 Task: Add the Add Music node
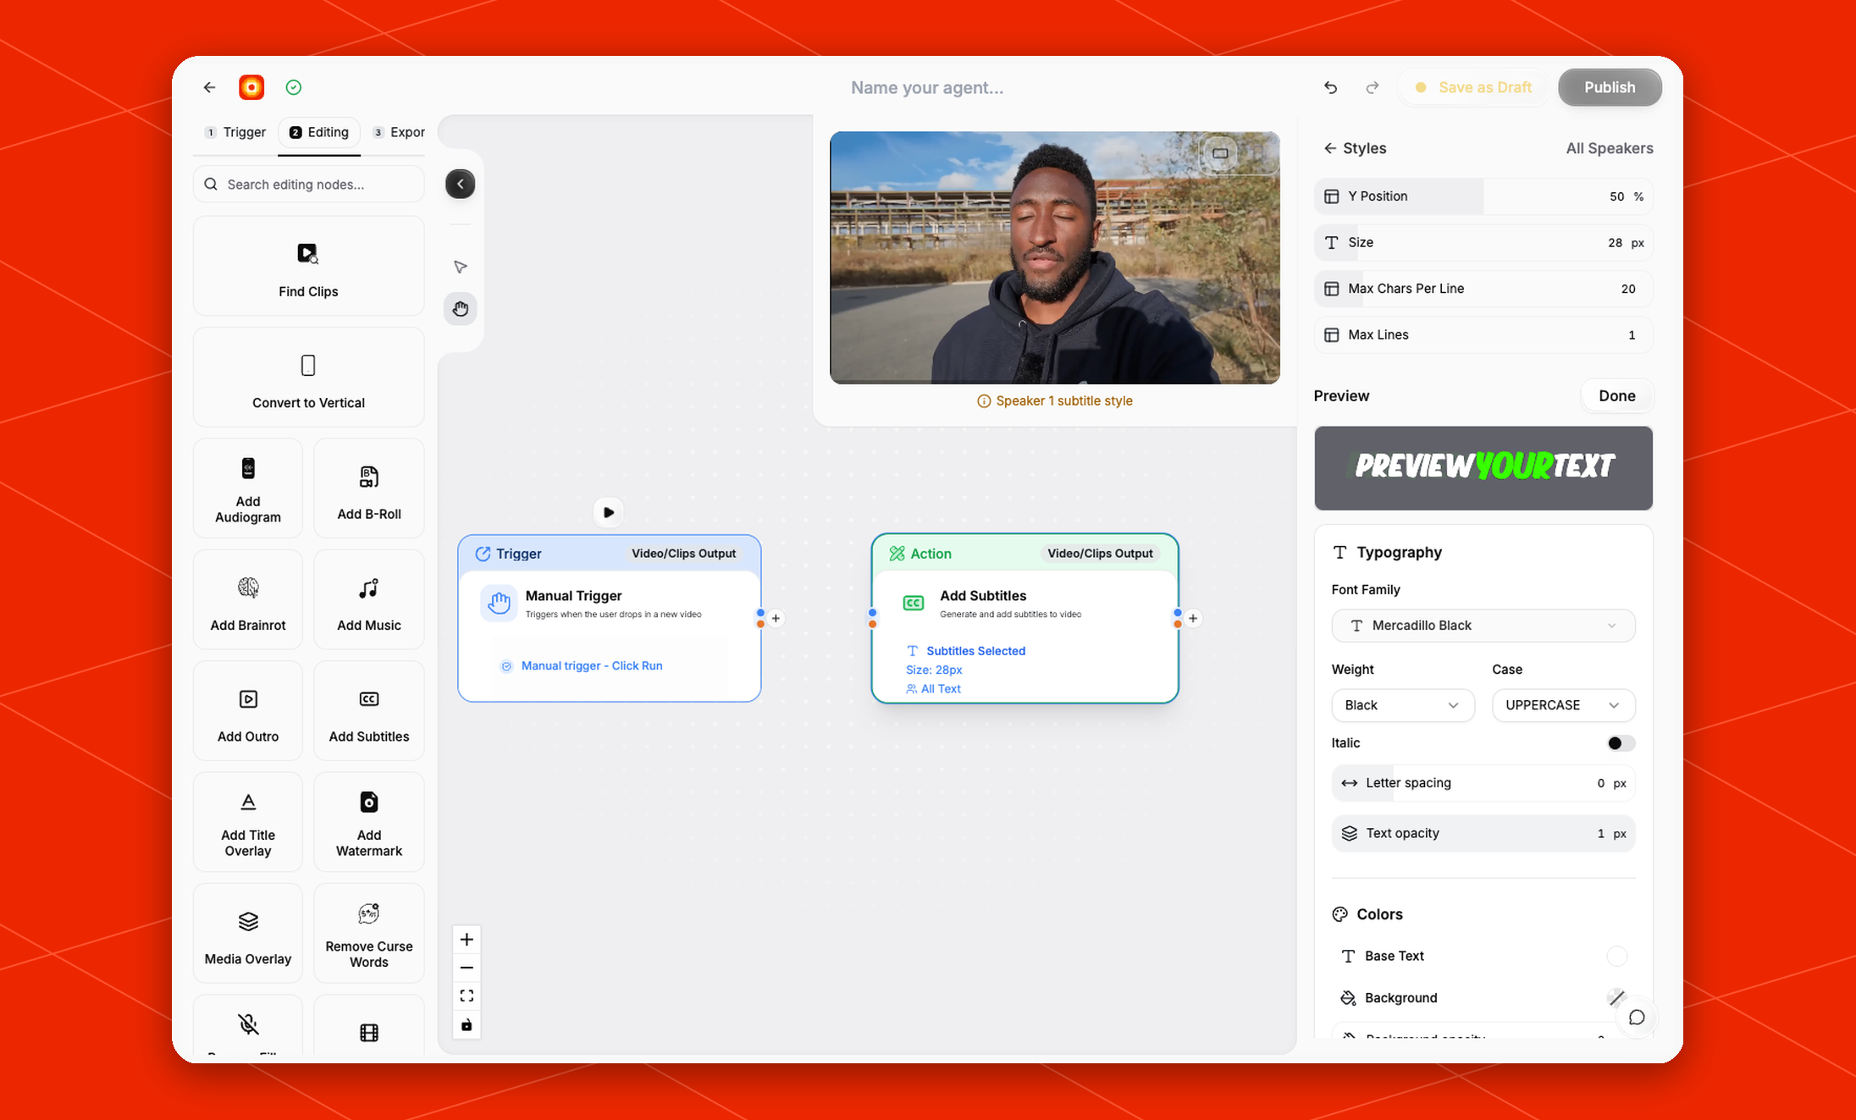point(369,599)
